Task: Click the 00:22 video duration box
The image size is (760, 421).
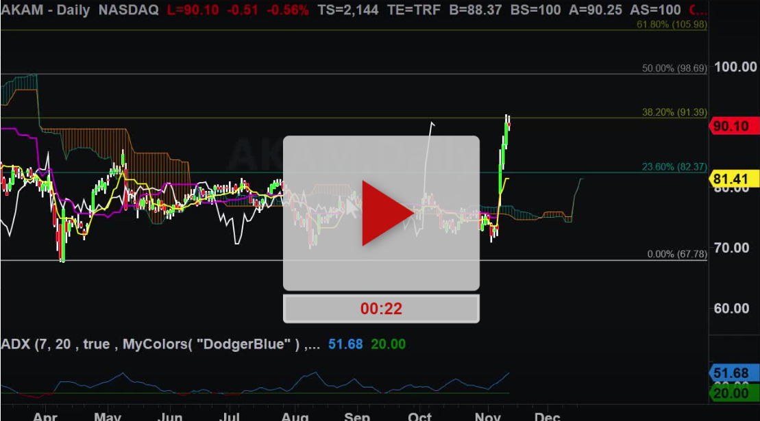Action: [x=381, y=309]
